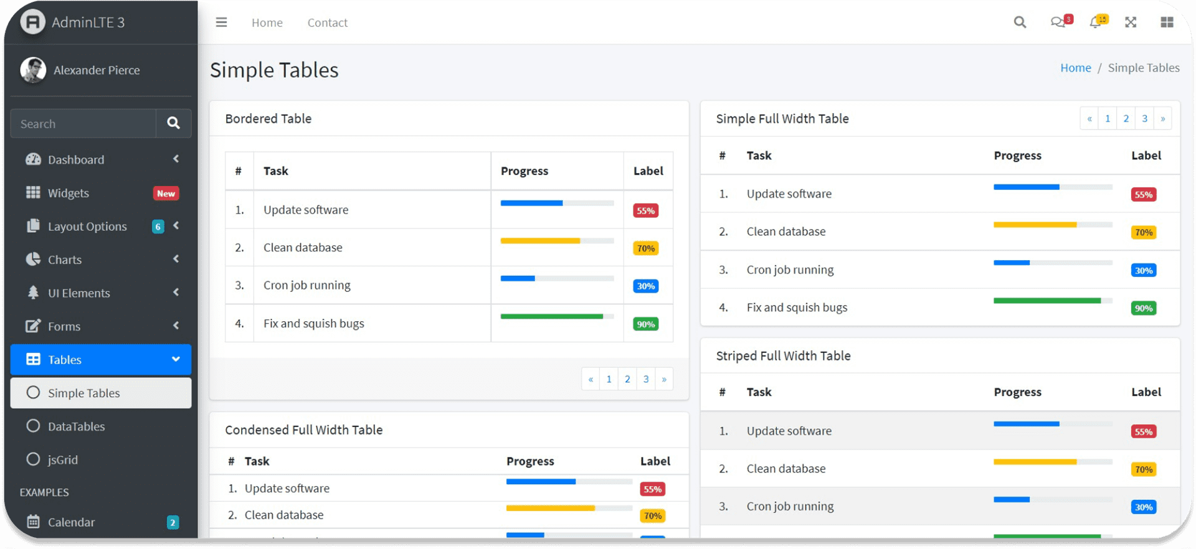Open the Contact navbar item
Screen dimensions: 1196x549
coord(327,22)
